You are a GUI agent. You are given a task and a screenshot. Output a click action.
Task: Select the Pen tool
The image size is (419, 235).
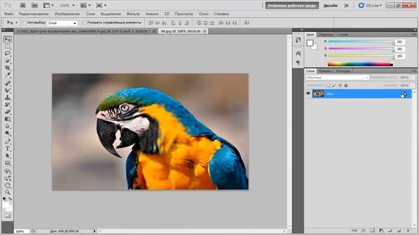(x=7, y=142)
